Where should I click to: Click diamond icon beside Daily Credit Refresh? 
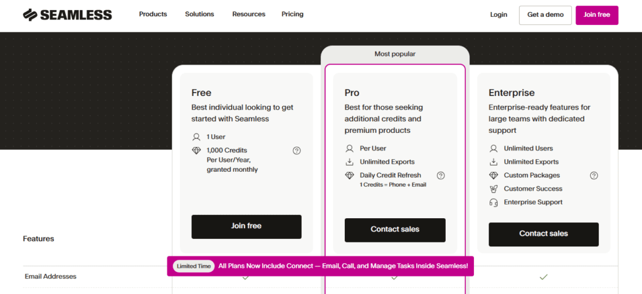350,176
